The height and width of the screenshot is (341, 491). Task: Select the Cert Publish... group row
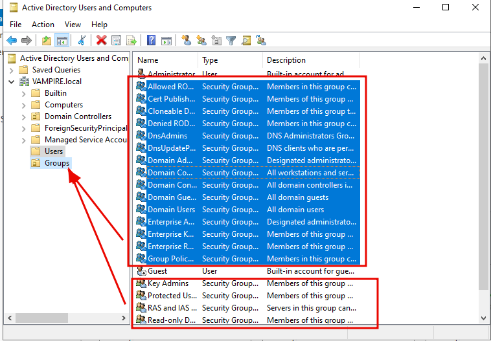248,99
